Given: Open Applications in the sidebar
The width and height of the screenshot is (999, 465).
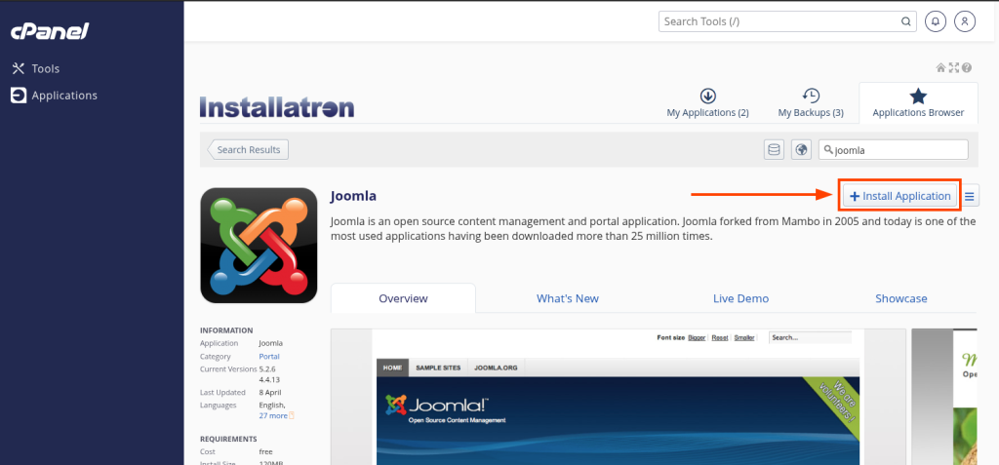Looking at the screenshot, I should point(55,96).
